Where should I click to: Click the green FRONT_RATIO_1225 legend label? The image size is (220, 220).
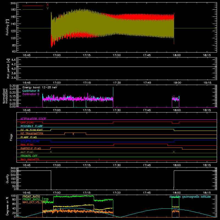pos(35,199)
